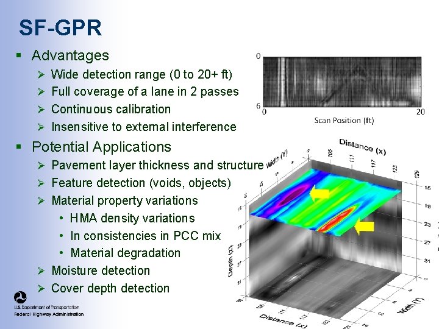439x329 pixels.
Task: Click arrow bullet before 'Cover depth detection'
Action: pyautogui.click(x=41, y=288)
